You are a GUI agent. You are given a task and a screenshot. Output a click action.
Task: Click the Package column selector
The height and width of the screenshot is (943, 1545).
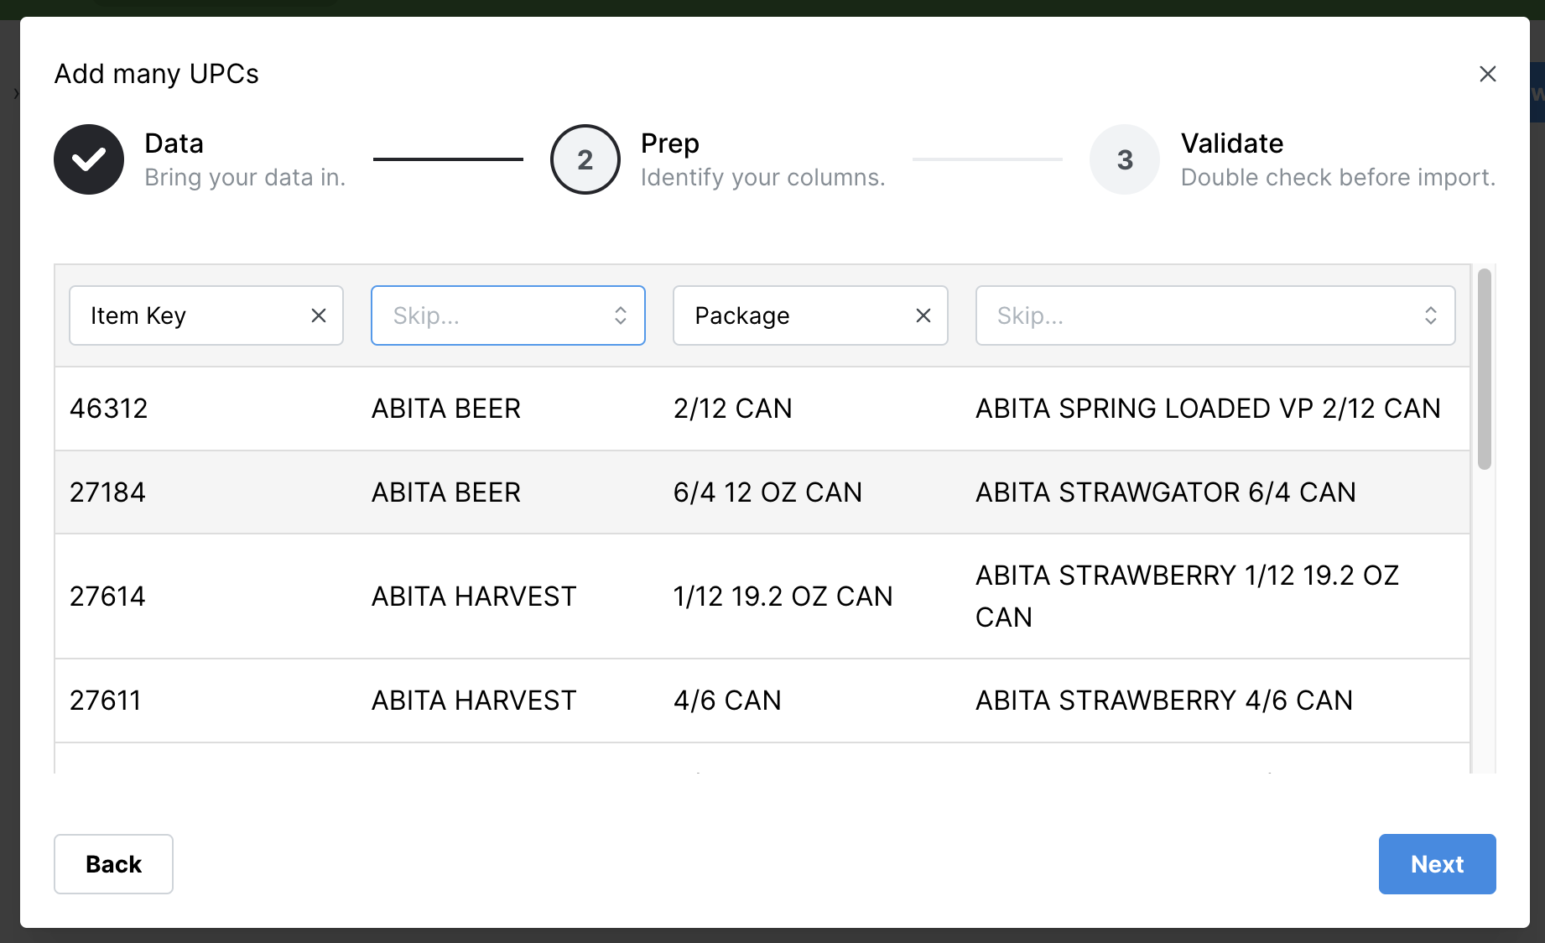810,315
